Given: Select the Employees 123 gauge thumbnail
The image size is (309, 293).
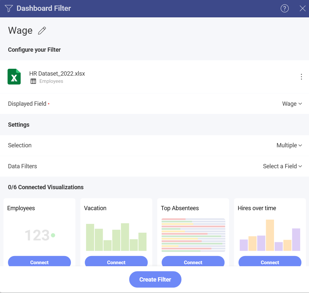Looking at the screenshot, I should point(40,235).
